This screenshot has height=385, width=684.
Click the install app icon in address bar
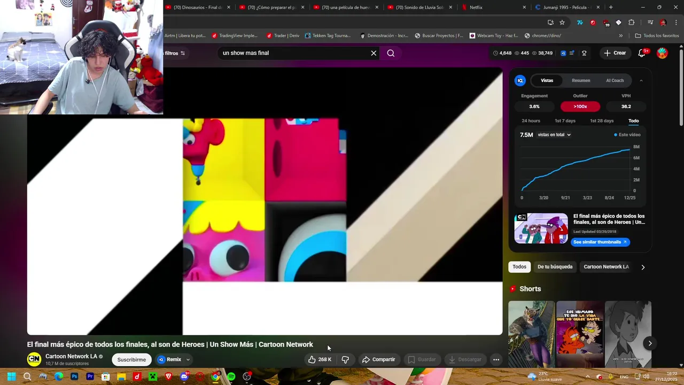click(550, 22)
